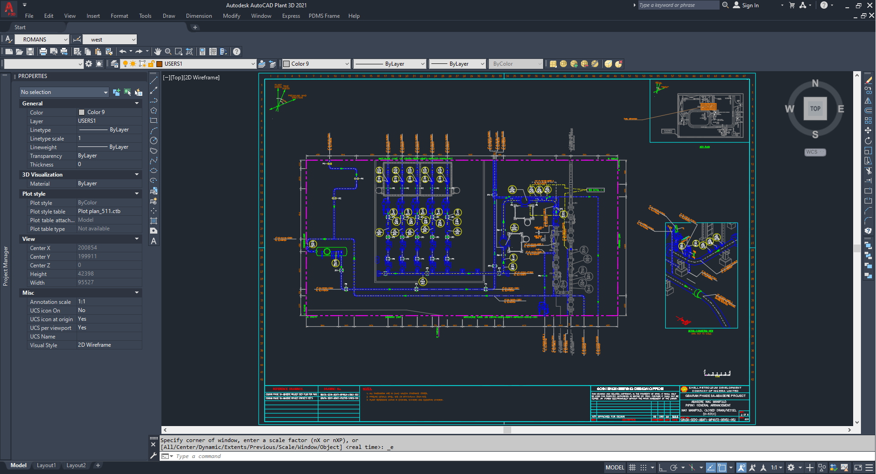The image size is (876, 474).
Task: Click the Plot Preview icon
Action: (54, 52)
